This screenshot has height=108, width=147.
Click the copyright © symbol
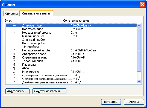point(14,54)
